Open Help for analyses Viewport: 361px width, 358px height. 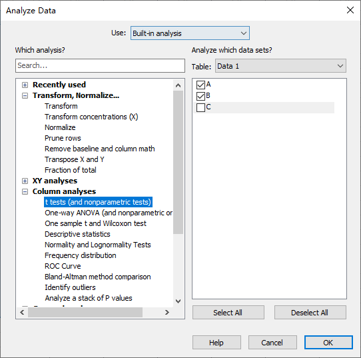(216, 343)
